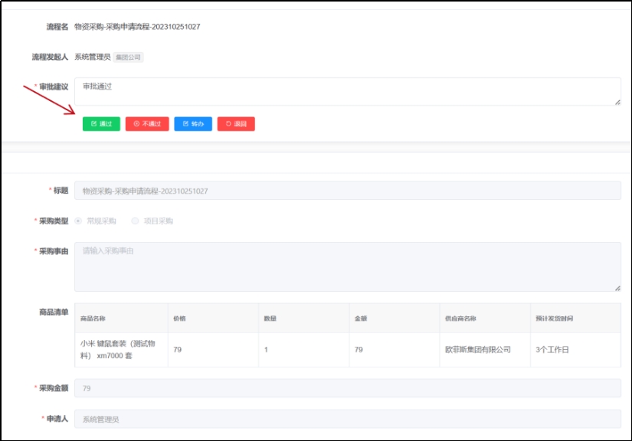Click the 审批建议 textarea resize handle
This screenshot has width=632, height=441.
tap(617, 102)
